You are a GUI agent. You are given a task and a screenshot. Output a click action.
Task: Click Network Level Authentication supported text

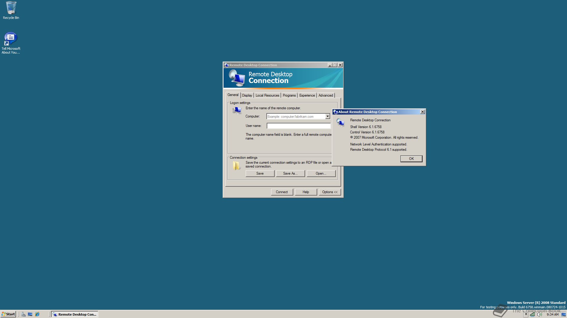pos(379,144)
